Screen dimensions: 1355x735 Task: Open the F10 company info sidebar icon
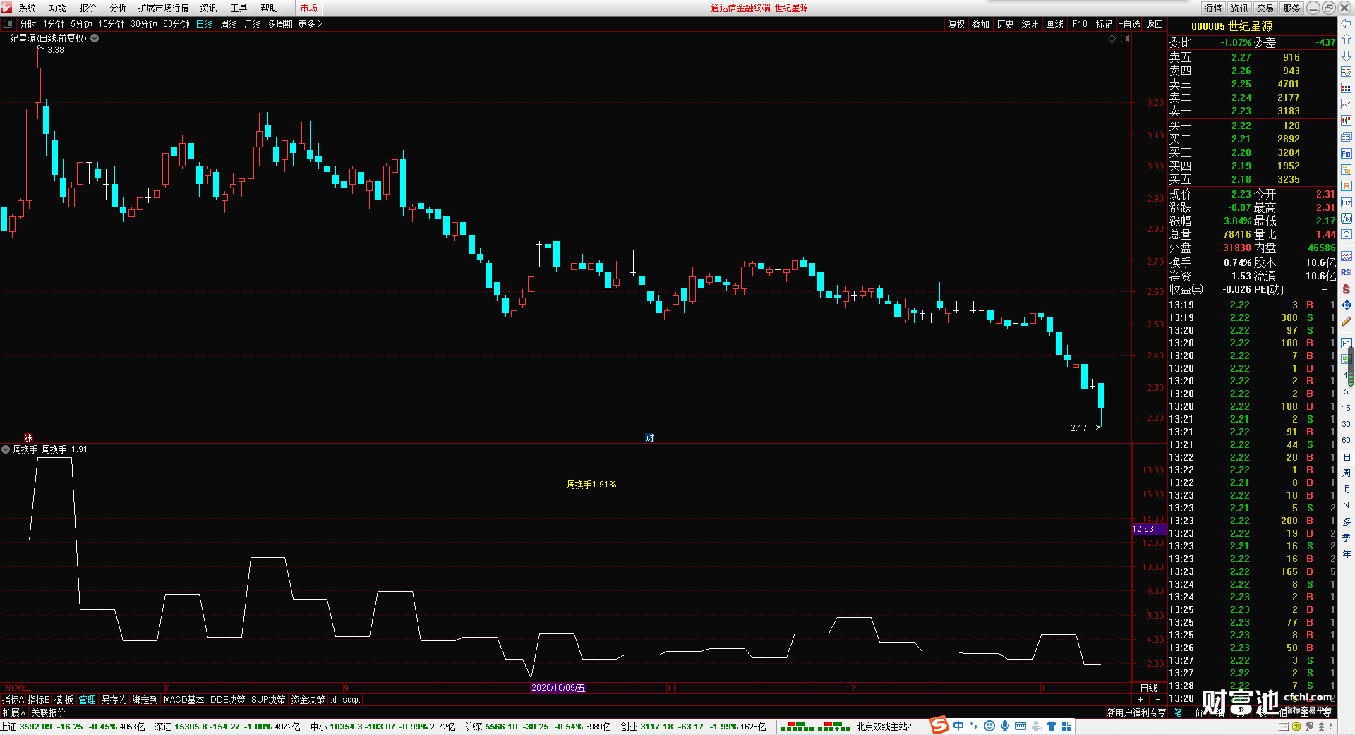pos(1347,153)
